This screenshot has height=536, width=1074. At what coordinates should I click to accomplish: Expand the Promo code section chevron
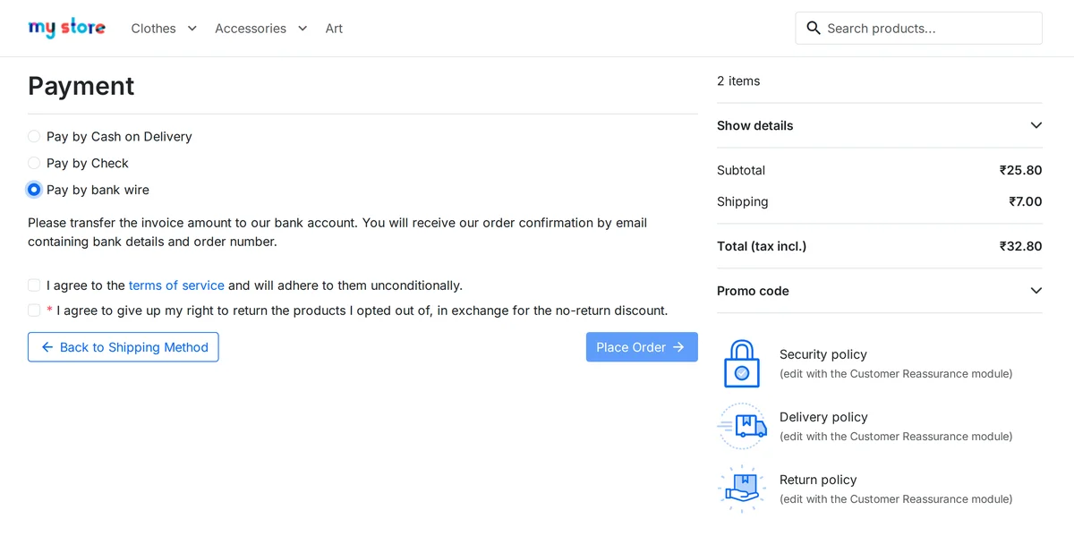1036,291
